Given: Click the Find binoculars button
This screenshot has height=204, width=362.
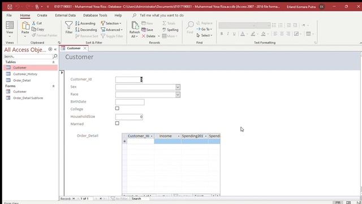Looking at the screenshot, I should click(x=190, y=28).
